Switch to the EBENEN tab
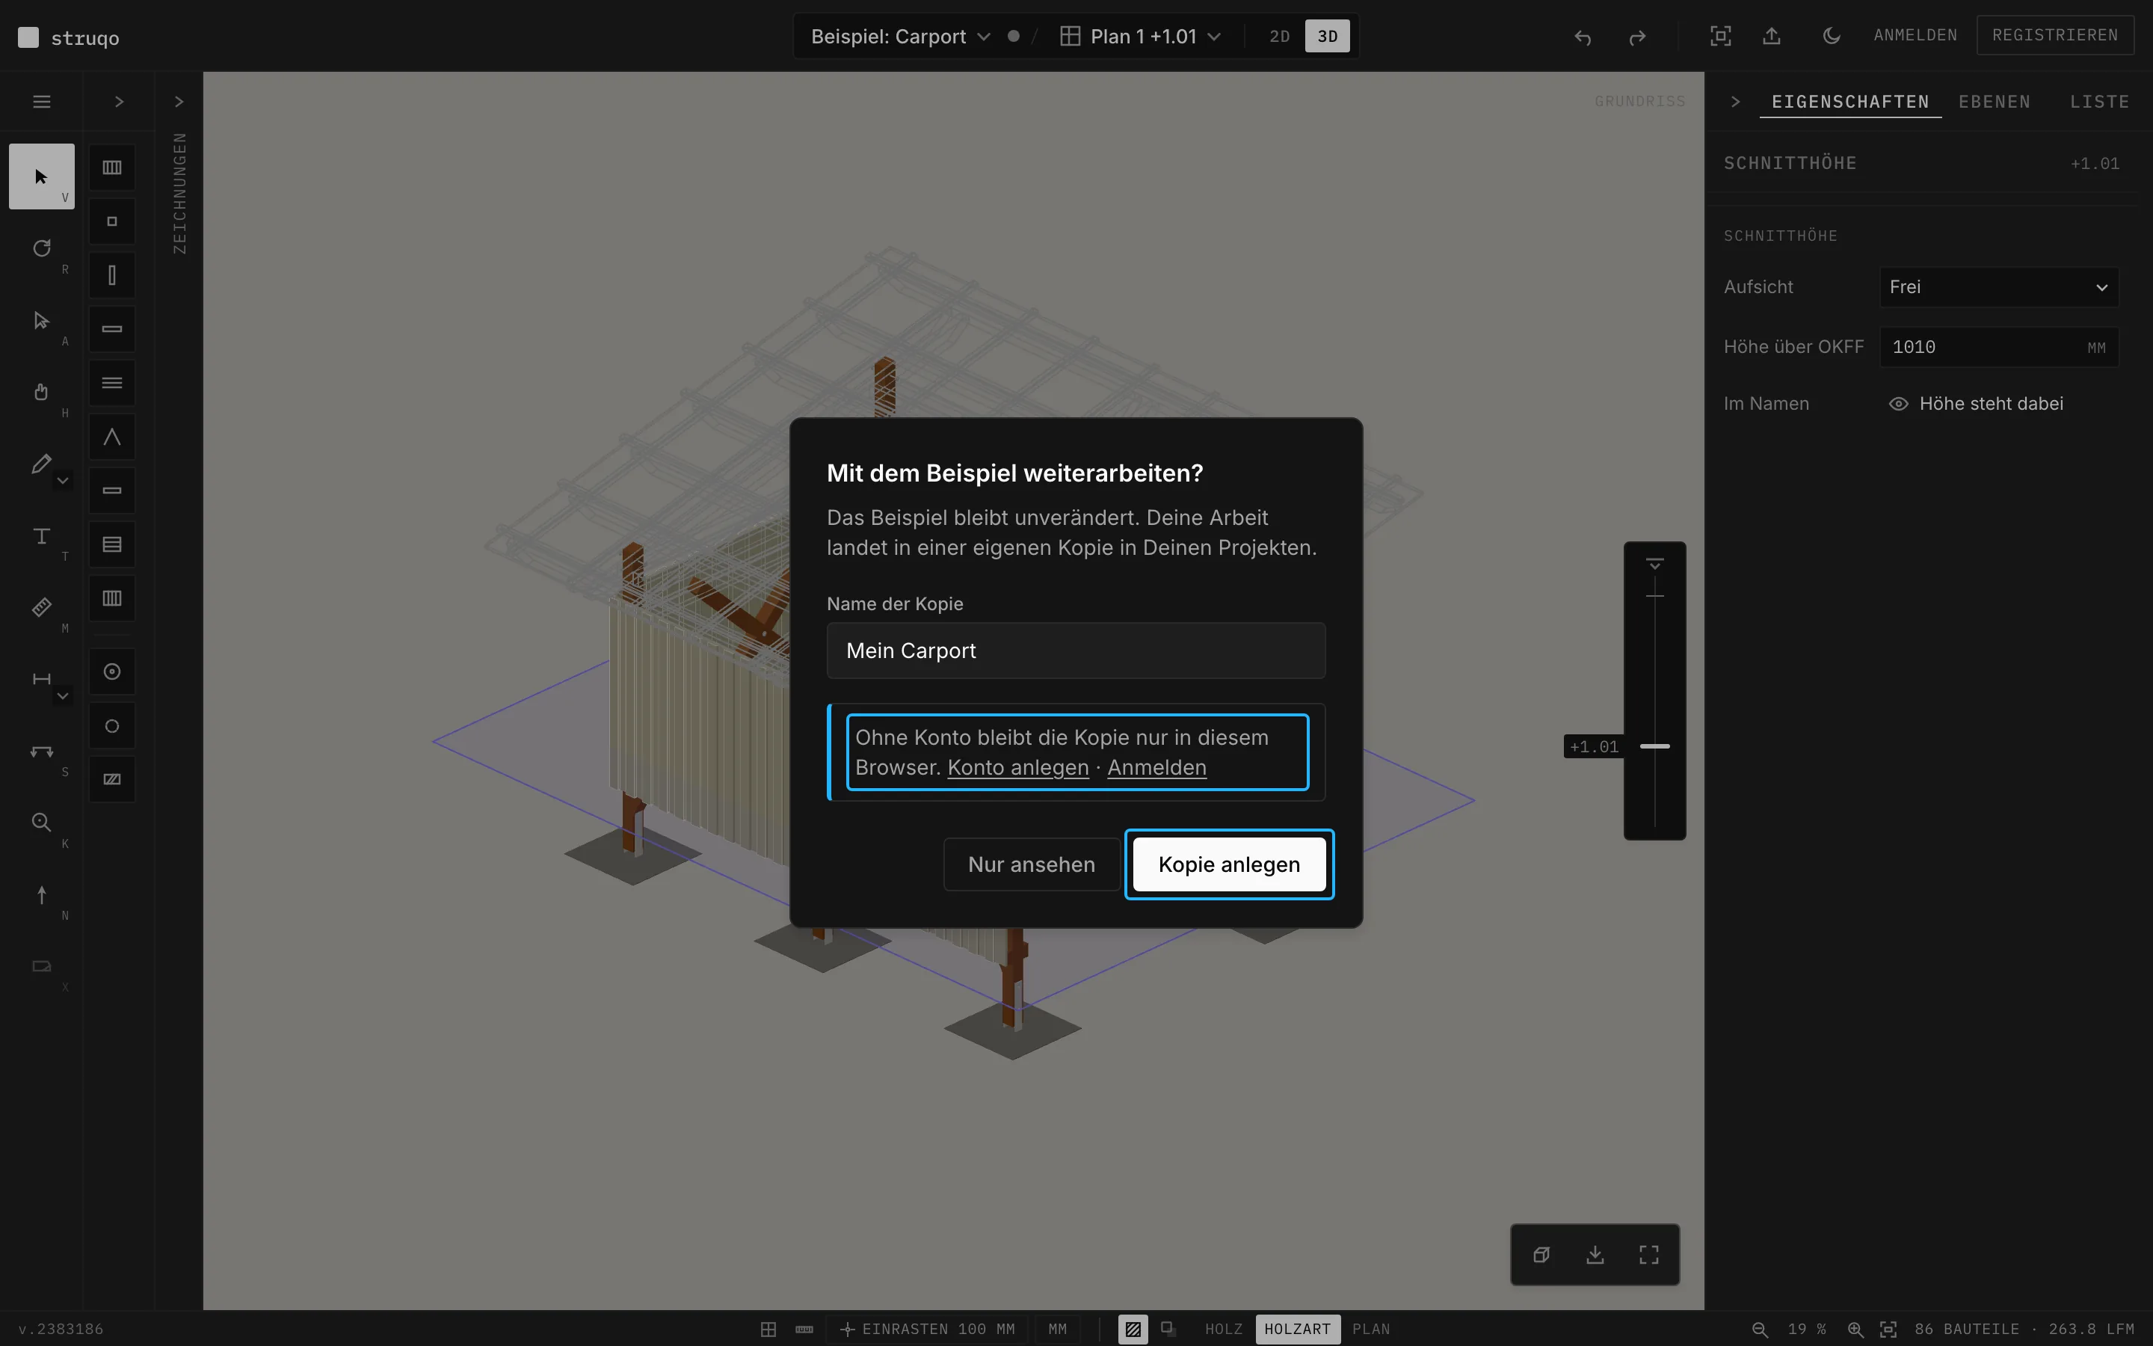 click(x=1994, y=102)
